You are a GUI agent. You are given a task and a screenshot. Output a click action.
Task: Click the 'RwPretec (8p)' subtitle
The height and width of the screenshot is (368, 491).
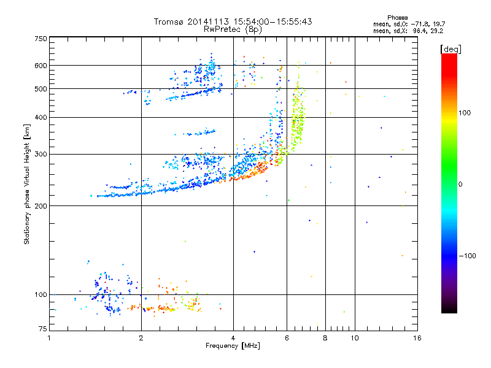click(x=233, y=29)
